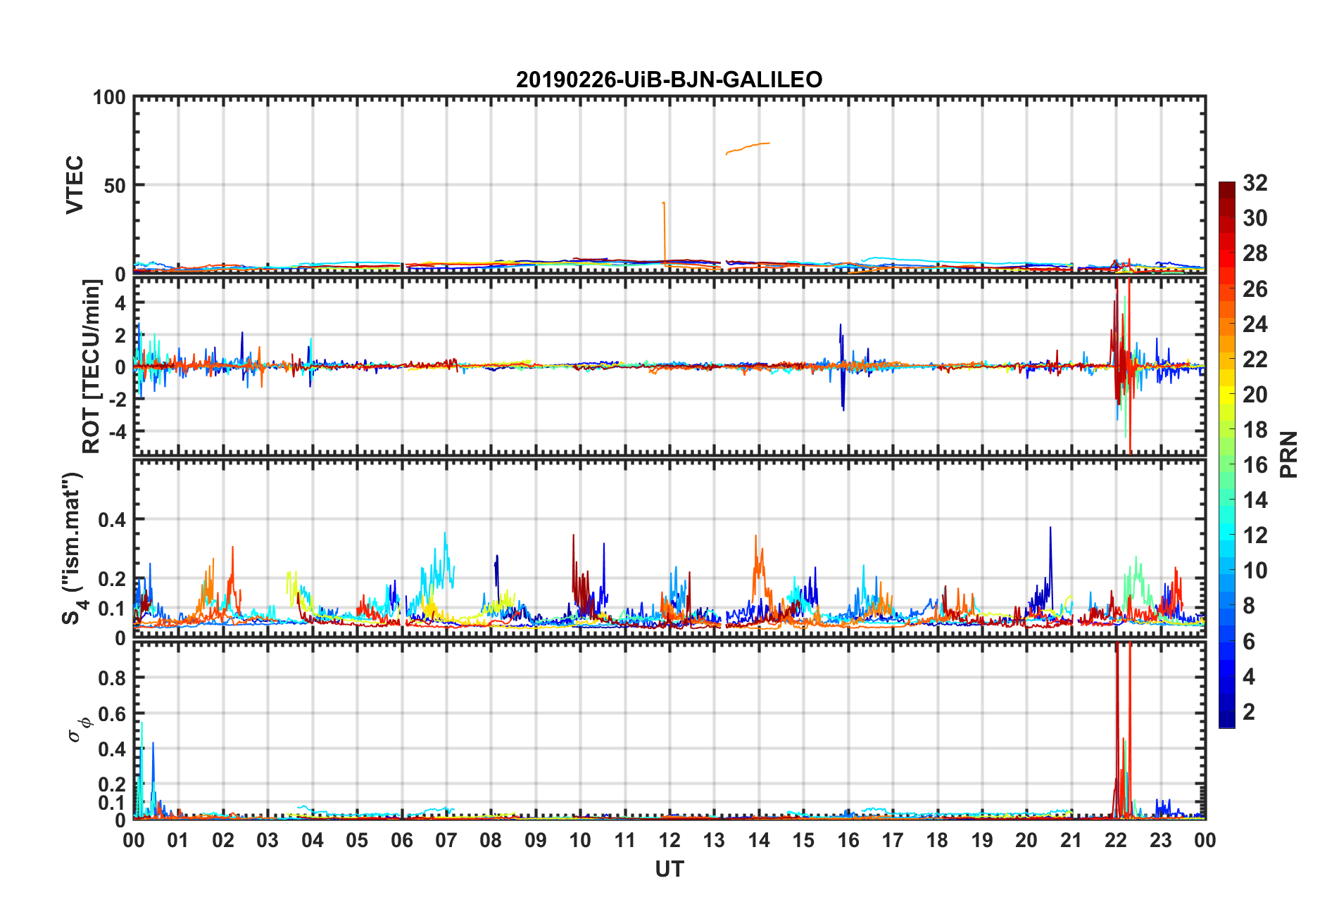Click the UT x-axis label

[669, 870]
